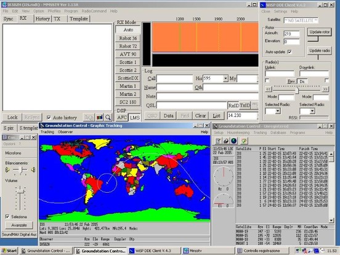
Task: Toggle the LMS DSP button
Action: pos(135,118)
